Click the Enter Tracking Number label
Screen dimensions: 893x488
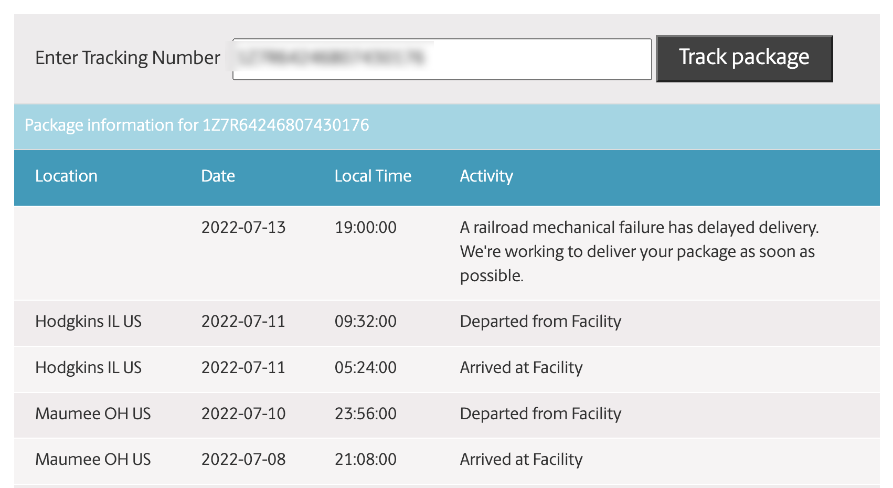pos(127,58)
